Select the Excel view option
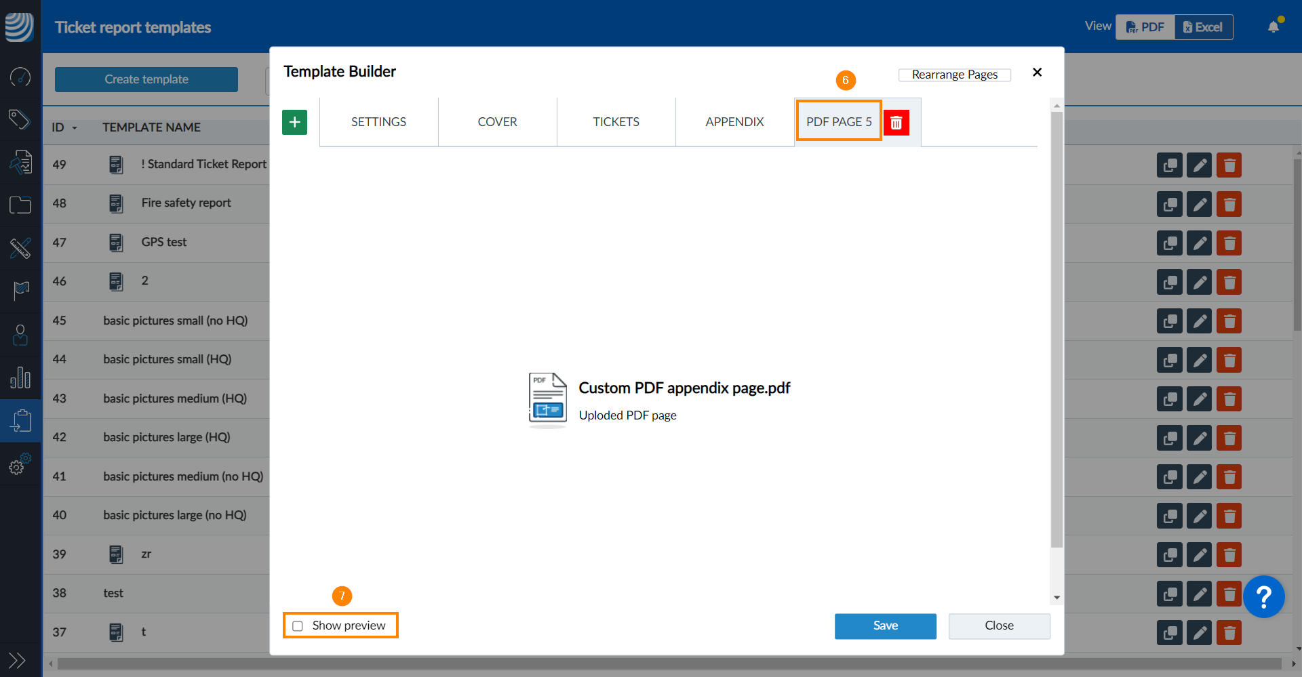1302x677 pixels. [1203, 27]
